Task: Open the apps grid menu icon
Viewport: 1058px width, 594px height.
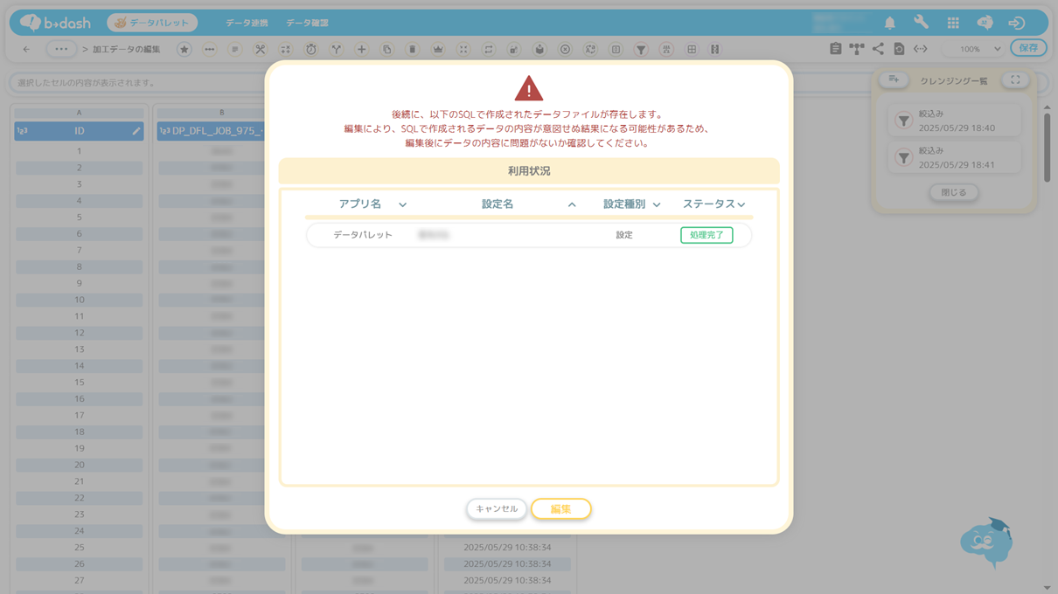Action: point(953,23)
